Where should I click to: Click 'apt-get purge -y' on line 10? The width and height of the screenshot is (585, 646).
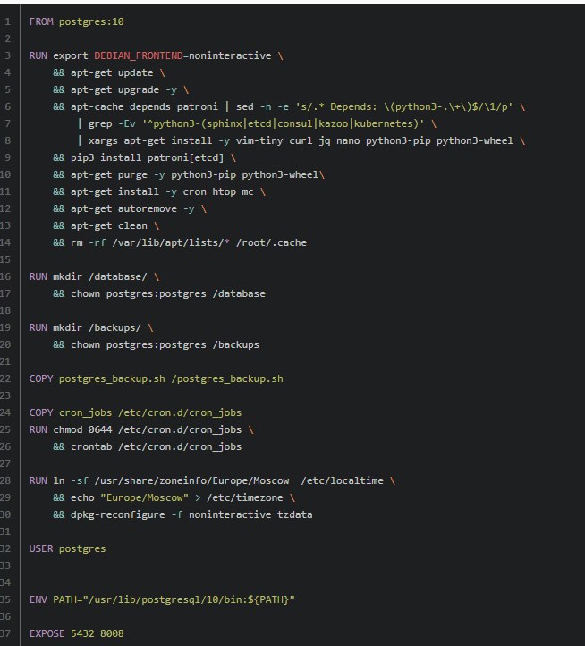[x=117, y=174]
